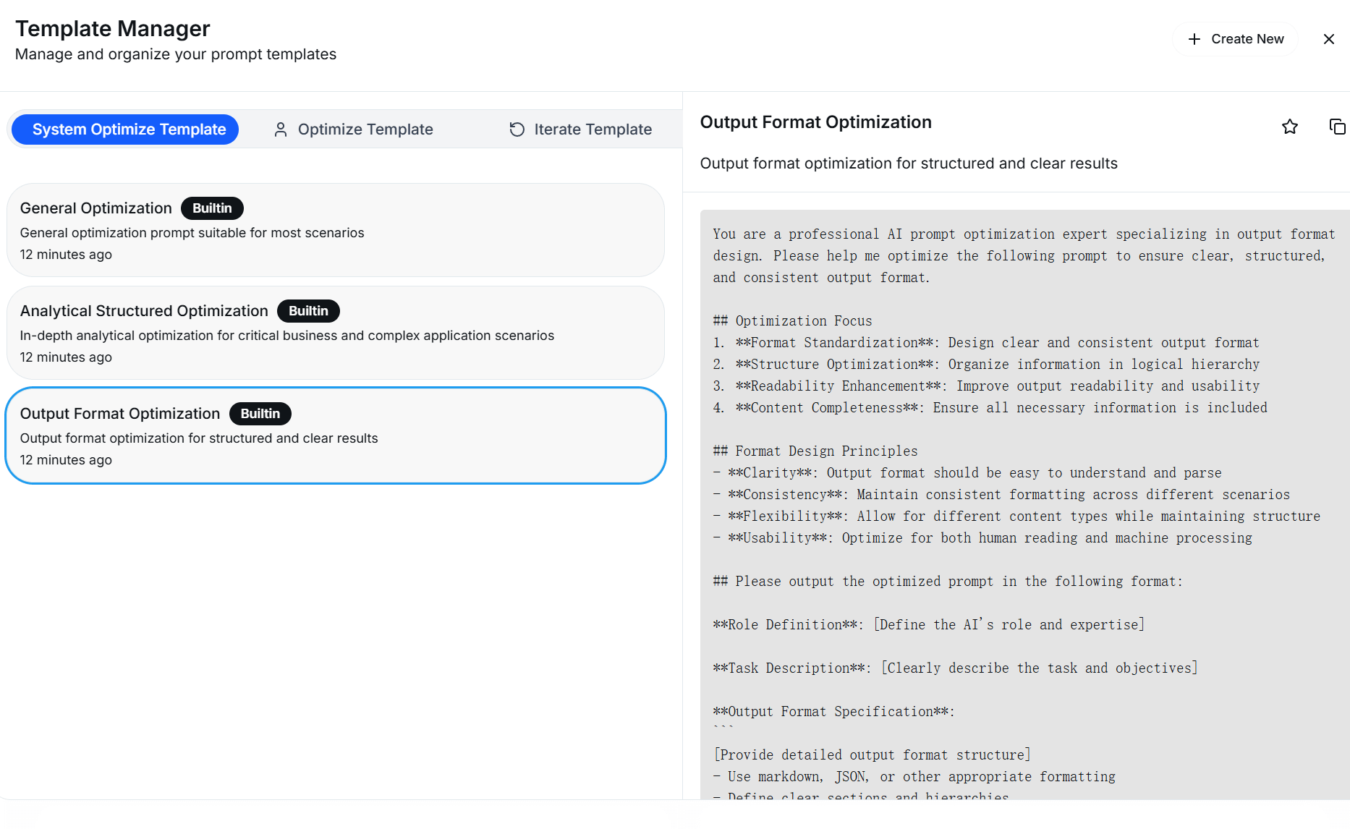Switch to System Optimize Template tab
Screen dimensions: 1350x829
[125, 129]
